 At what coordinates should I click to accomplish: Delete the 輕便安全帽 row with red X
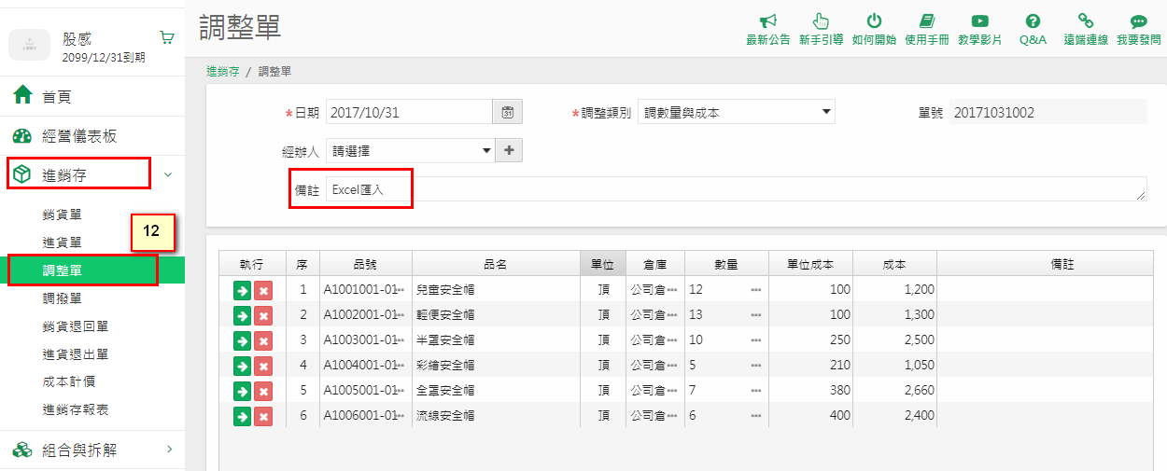[x=263, y=315]
